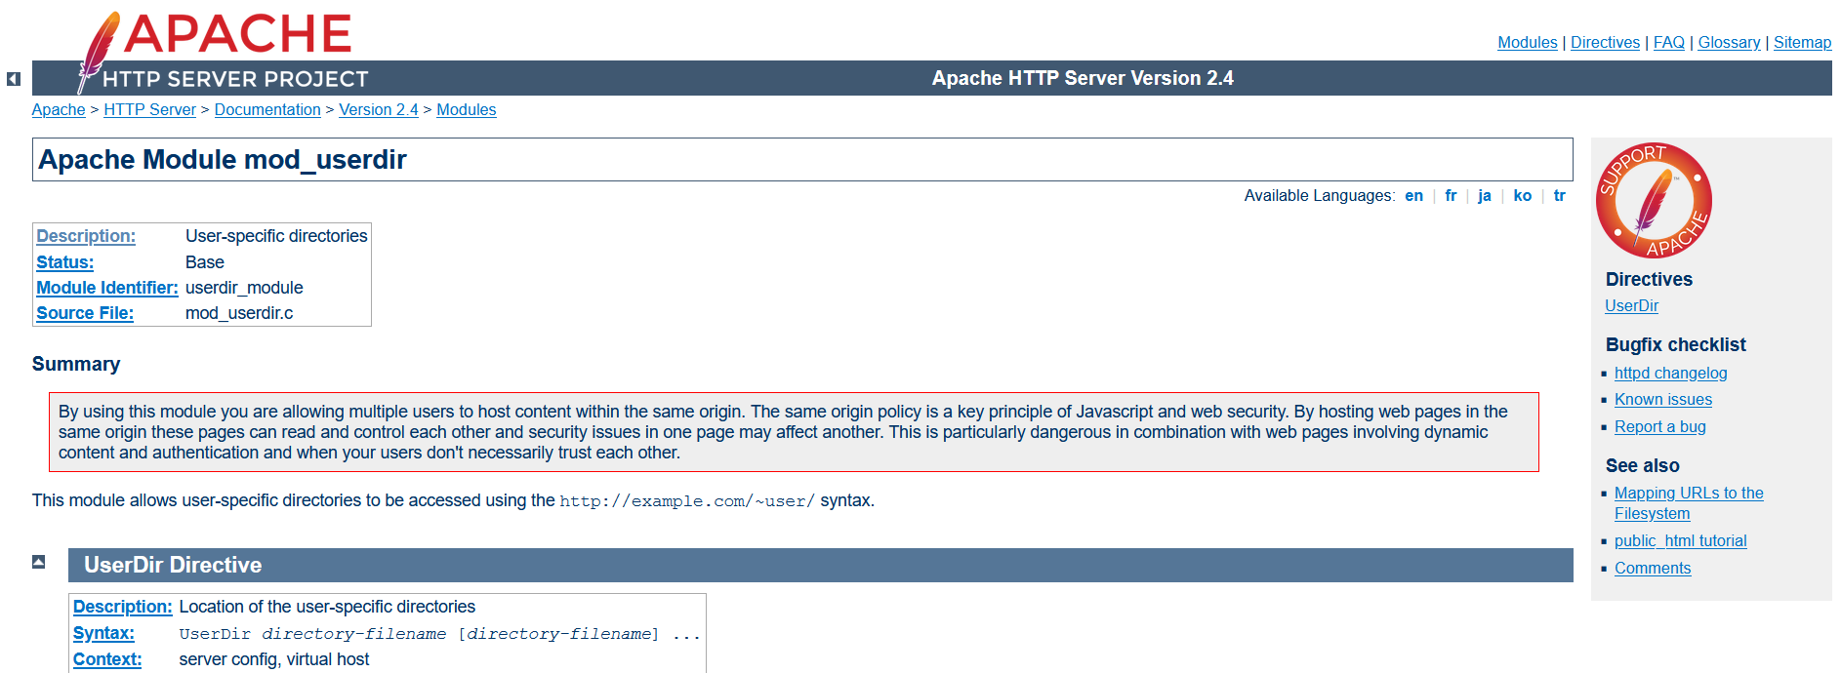Screen dimensions: 1841x673
Task: Switch language to ko
Action: (1522, 195)
